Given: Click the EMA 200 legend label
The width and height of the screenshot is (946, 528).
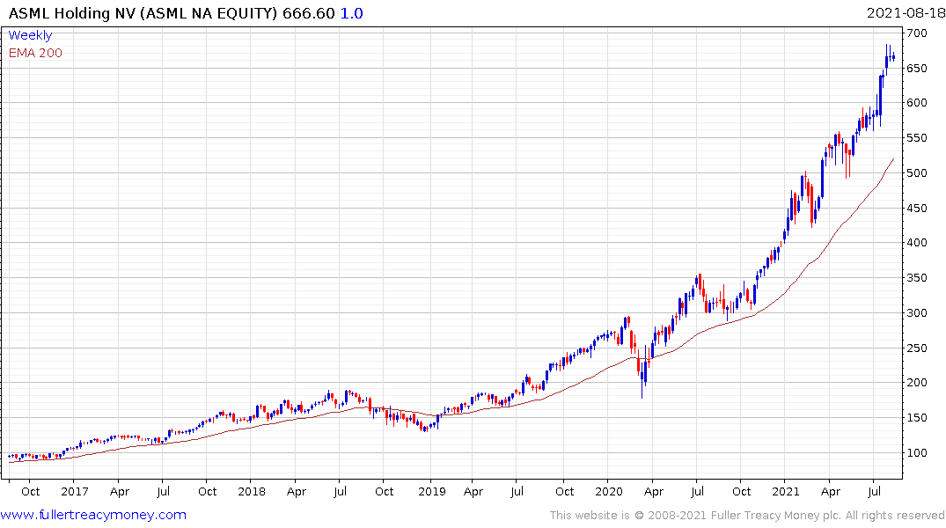Looking at the screenshot, I should 35,53.
